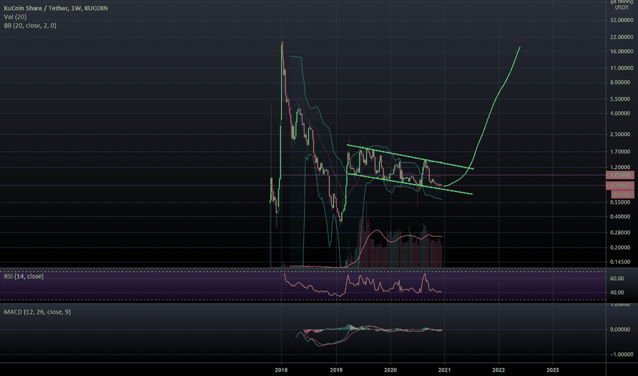Click the 2020 label on time axis
Viewport: 638px width, 376px height.
pos(391,370)
